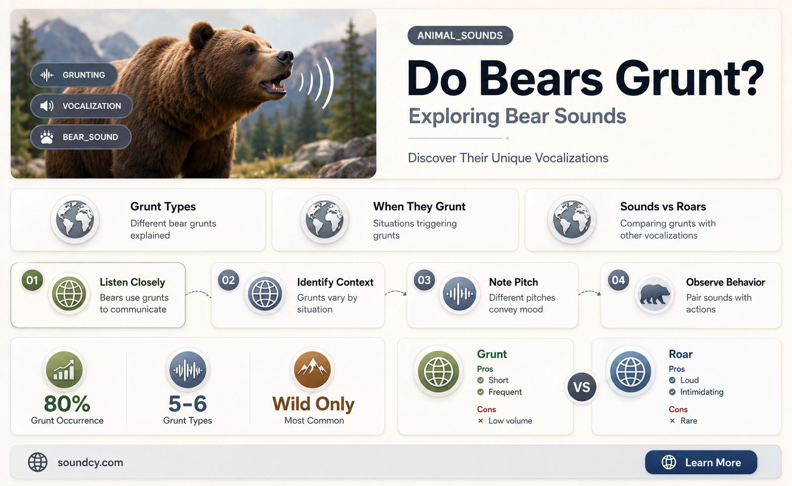Click the green globe icon in Grunt comparison
The width and height of the screenshot is (792, 486).
439,372
